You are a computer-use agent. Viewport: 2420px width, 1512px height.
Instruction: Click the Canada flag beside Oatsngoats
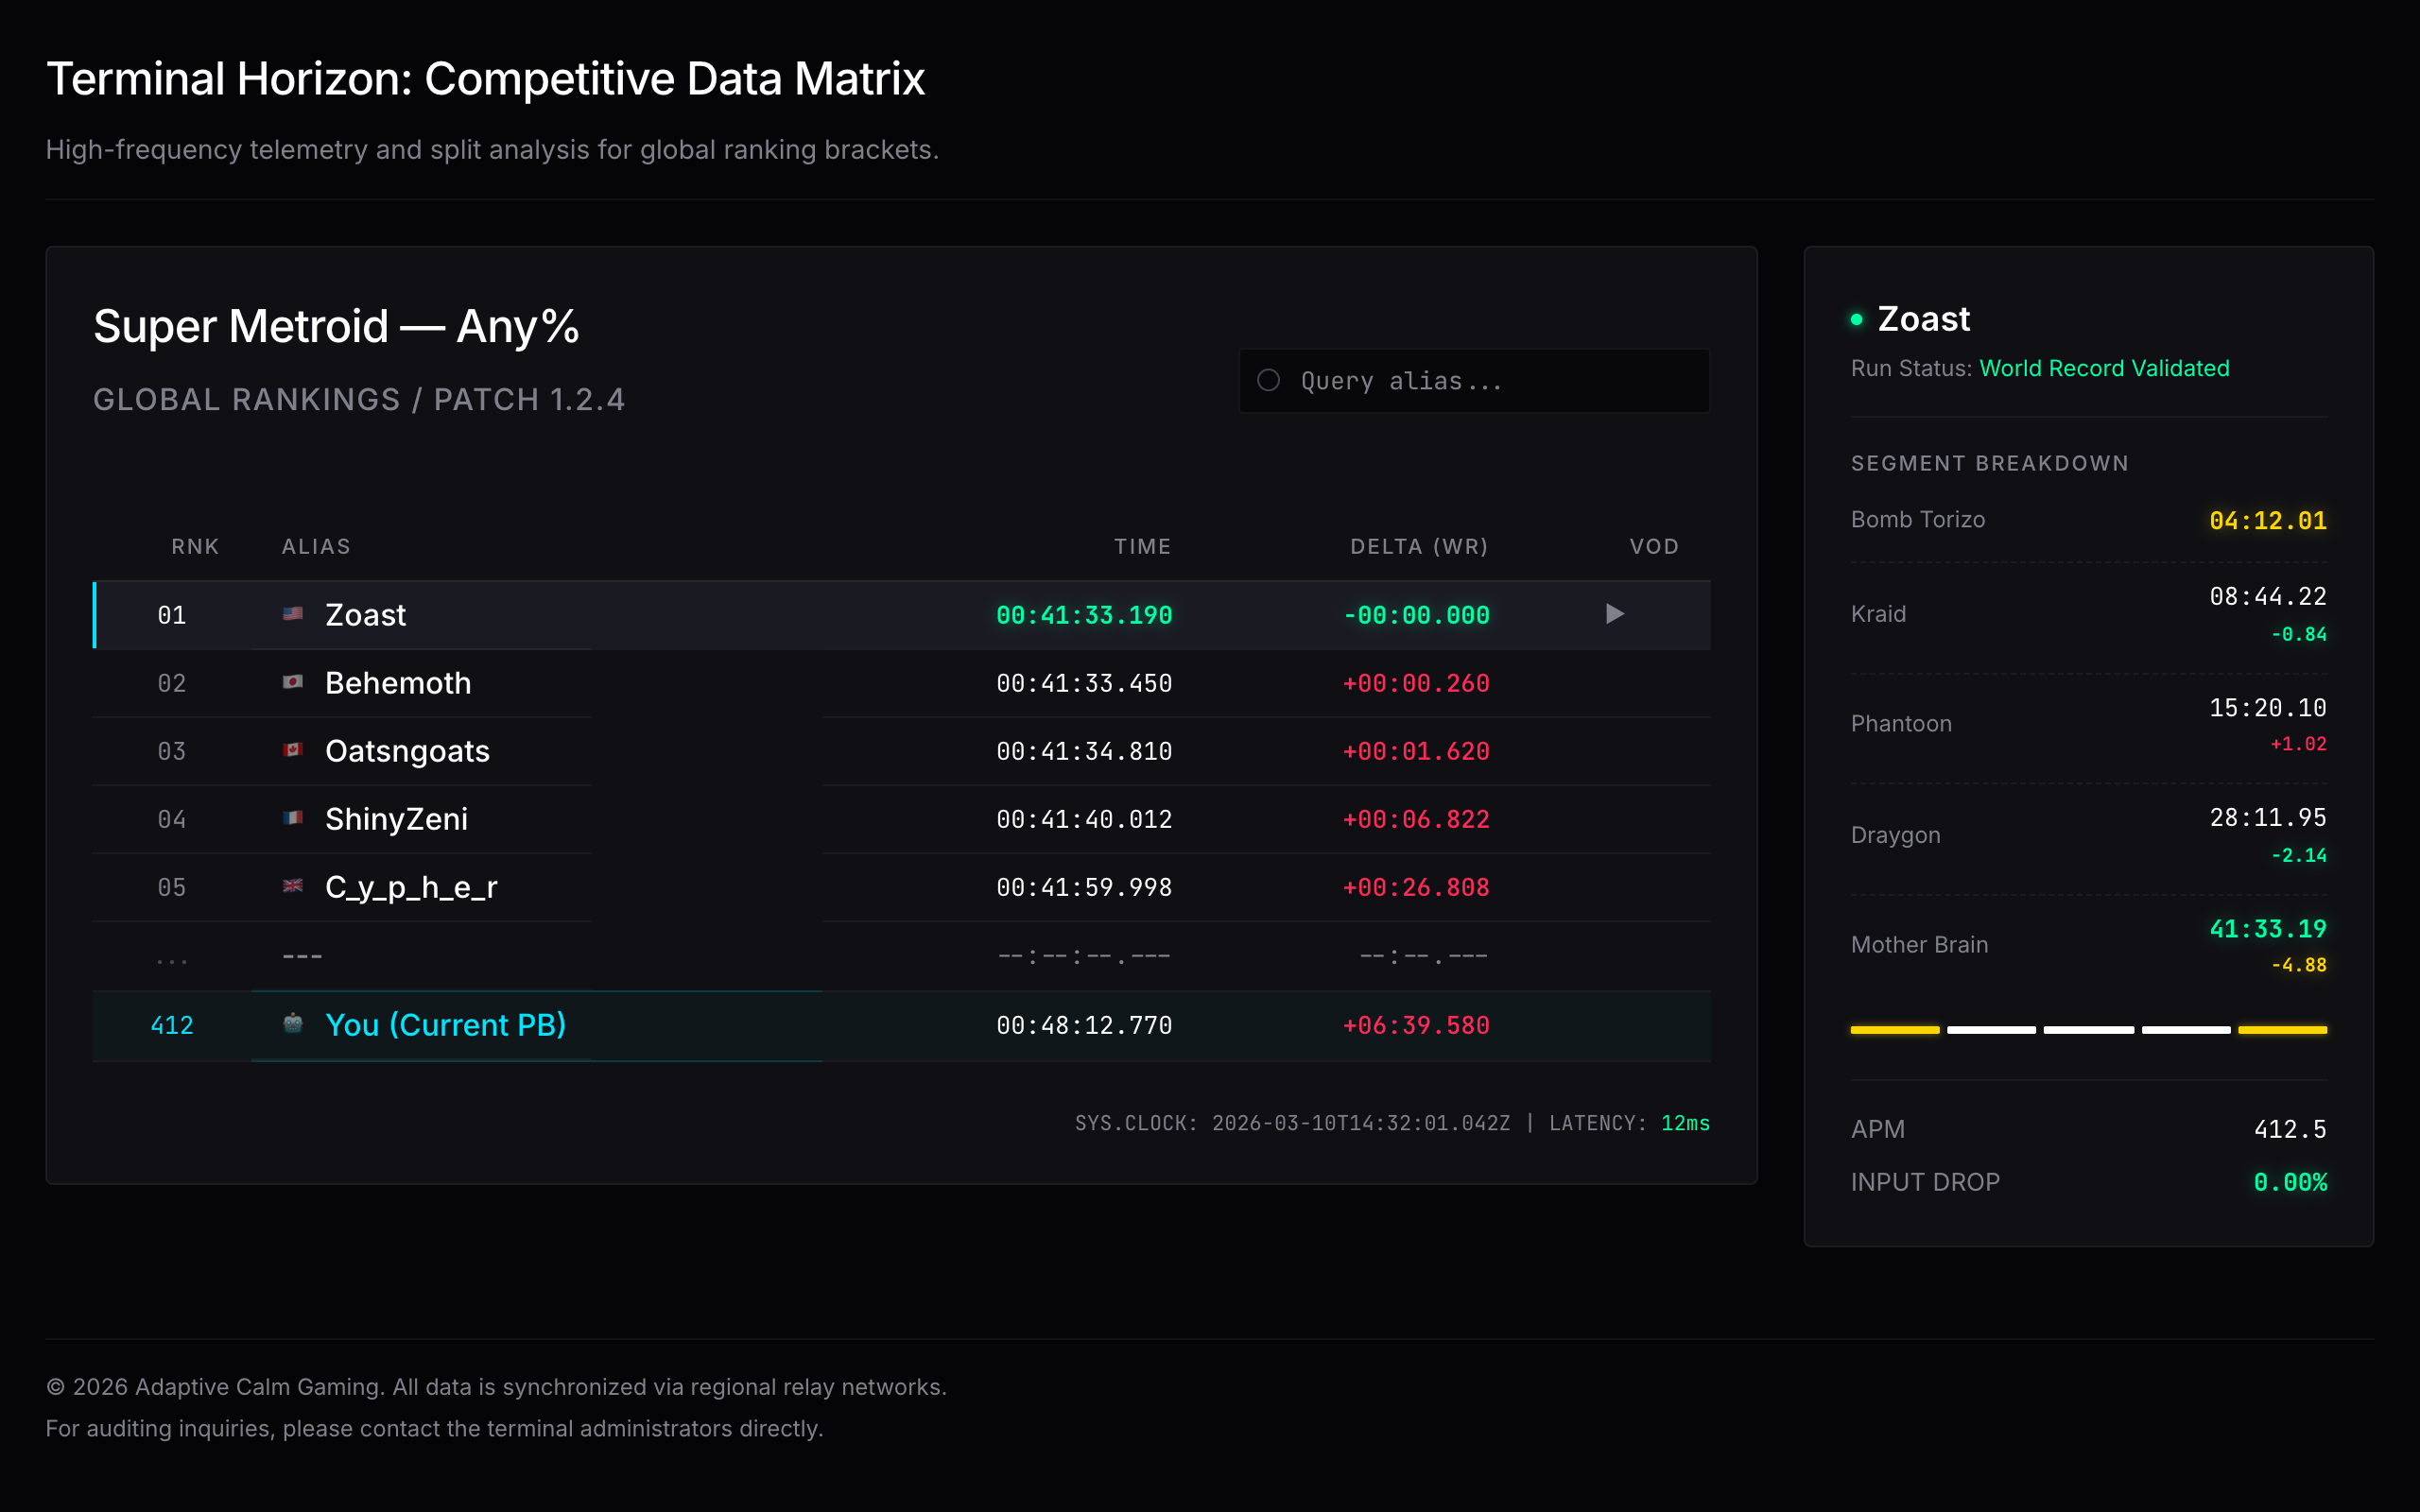click(292, 750)
